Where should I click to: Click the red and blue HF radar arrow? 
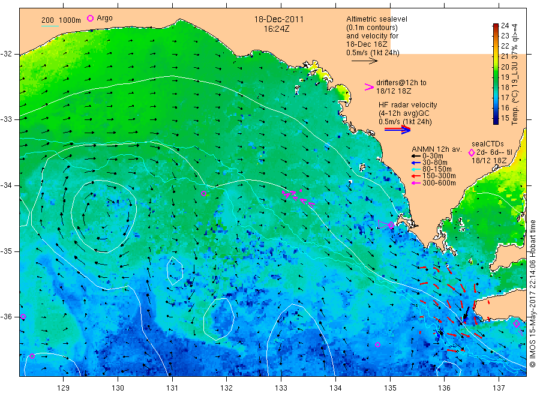point(397,130)
